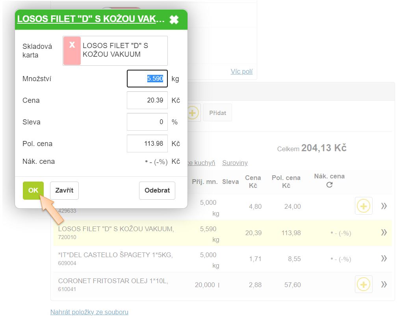Viewport: 399px width, 319px height.
Task: Switch to the Suroviny filter link
Action: (x=235, y=163)
